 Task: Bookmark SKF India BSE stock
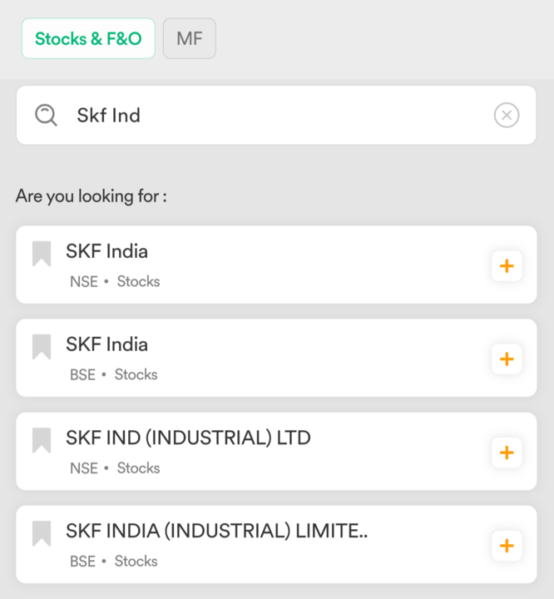tap(42, 347)
